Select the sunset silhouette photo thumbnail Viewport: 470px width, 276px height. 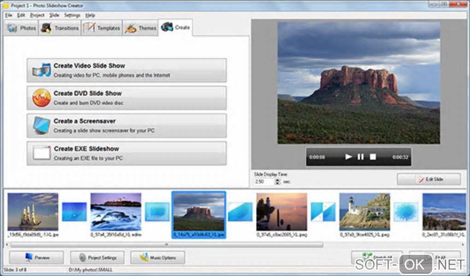pyautogui.click(x=282, y=212)
